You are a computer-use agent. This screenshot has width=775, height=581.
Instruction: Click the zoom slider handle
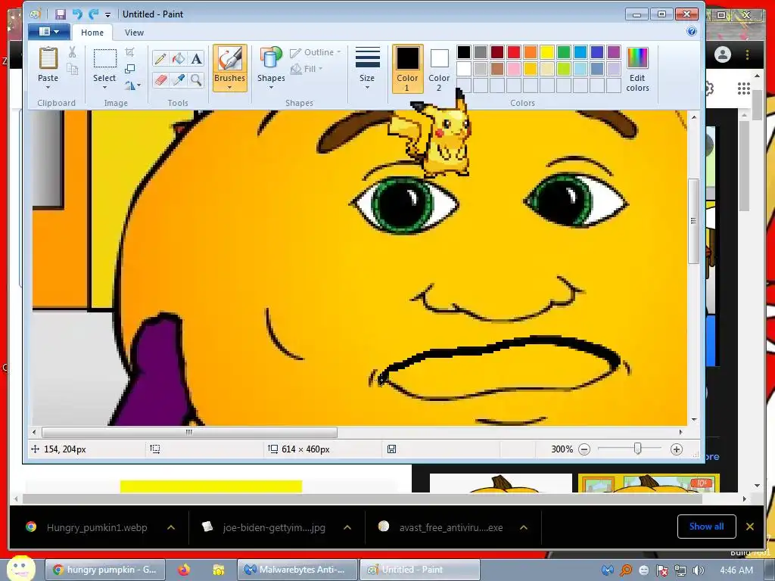637,449
